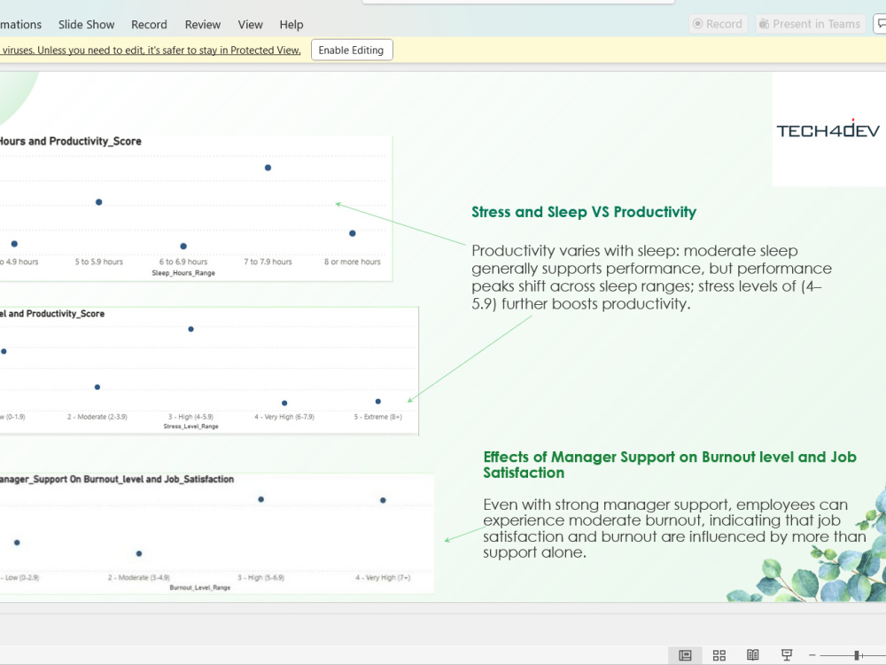Open the Help tab
The image size is (886, 665).
[x=291, y=24]
